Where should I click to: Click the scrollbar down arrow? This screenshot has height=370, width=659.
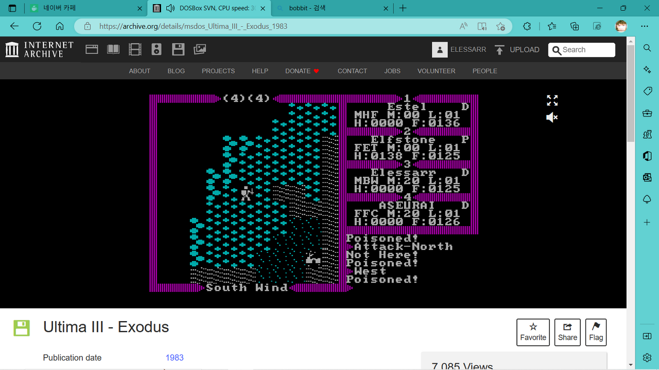click(x=631, y=365)
